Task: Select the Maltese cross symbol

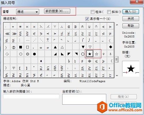Action: 90,61
